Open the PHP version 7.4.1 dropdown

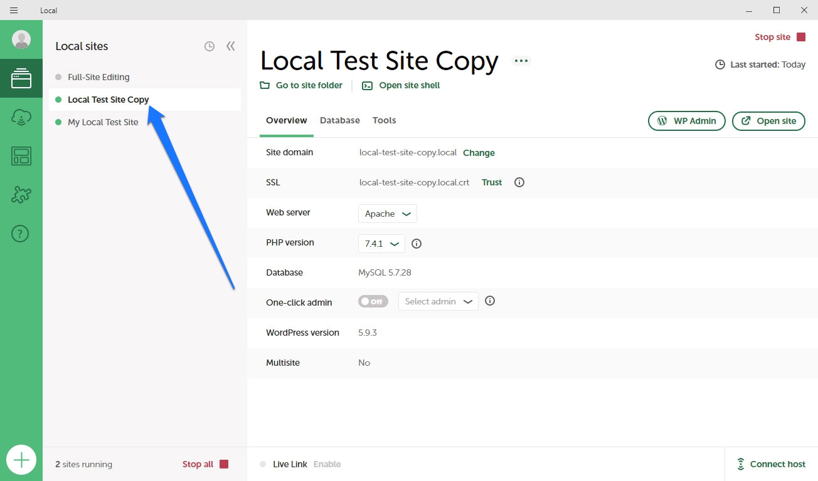[x=381, y=244]
